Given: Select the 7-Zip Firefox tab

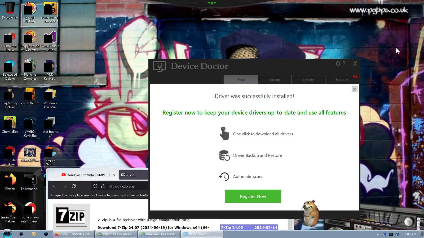Looking at the screenshot, I should 134,175.
